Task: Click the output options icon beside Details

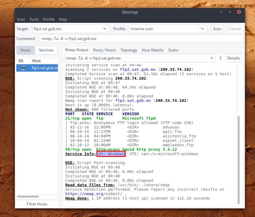Action: click(x=221, y=58)
